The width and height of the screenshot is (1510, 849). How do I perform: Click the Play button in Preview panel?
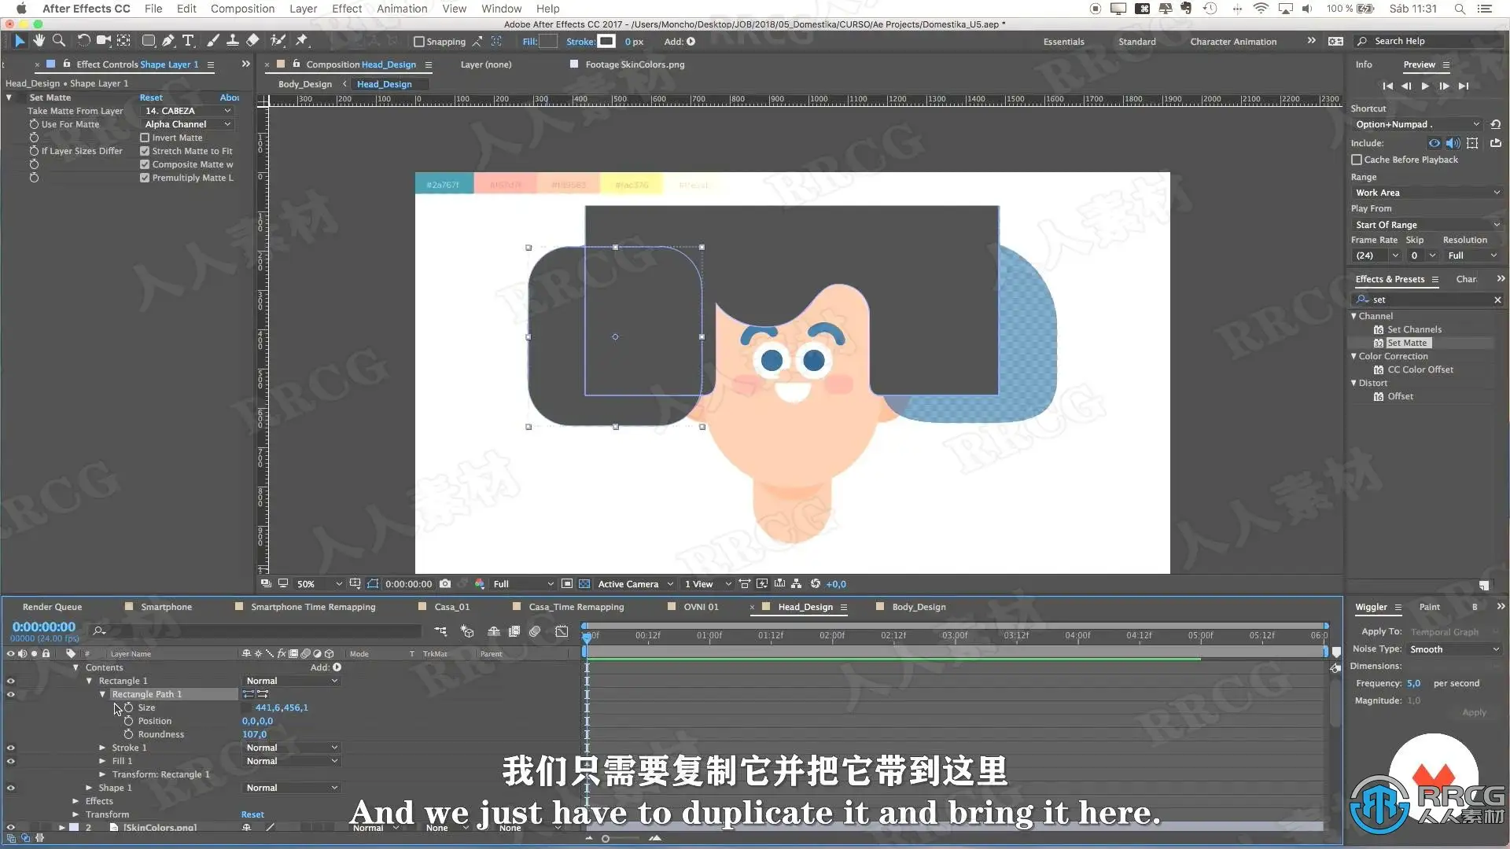[1425, 86]
